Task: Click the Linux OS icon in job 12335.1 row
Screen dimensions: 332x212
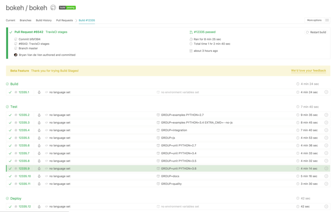Action: 39,92
